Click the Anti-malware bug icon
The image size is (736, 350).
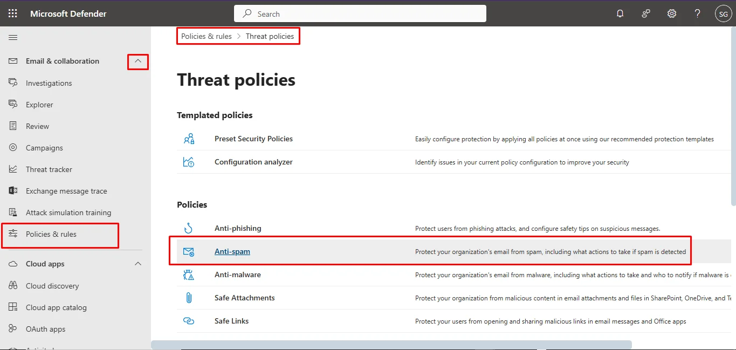pos(189,274)
